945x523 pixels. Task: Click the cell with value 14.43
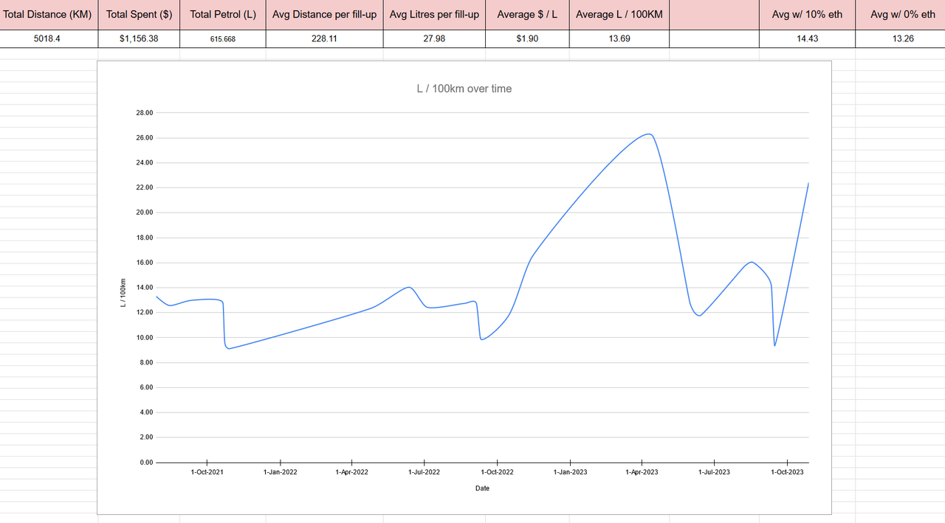pos(807,39)
